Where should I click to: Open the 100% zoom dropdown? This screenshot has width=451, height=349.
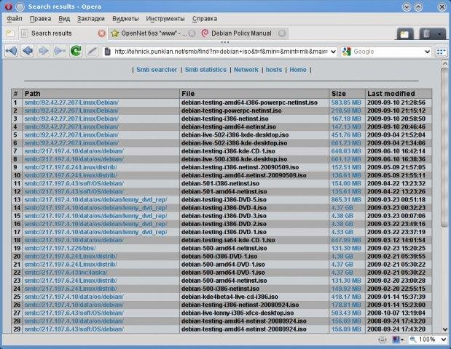[444, 340]
